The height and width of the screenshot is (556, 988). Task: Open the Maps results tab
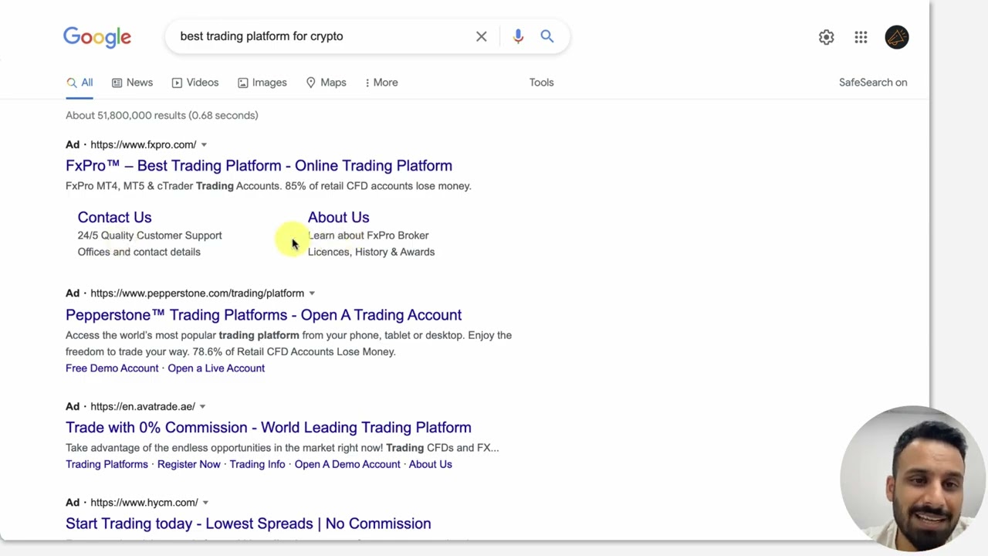326,83
